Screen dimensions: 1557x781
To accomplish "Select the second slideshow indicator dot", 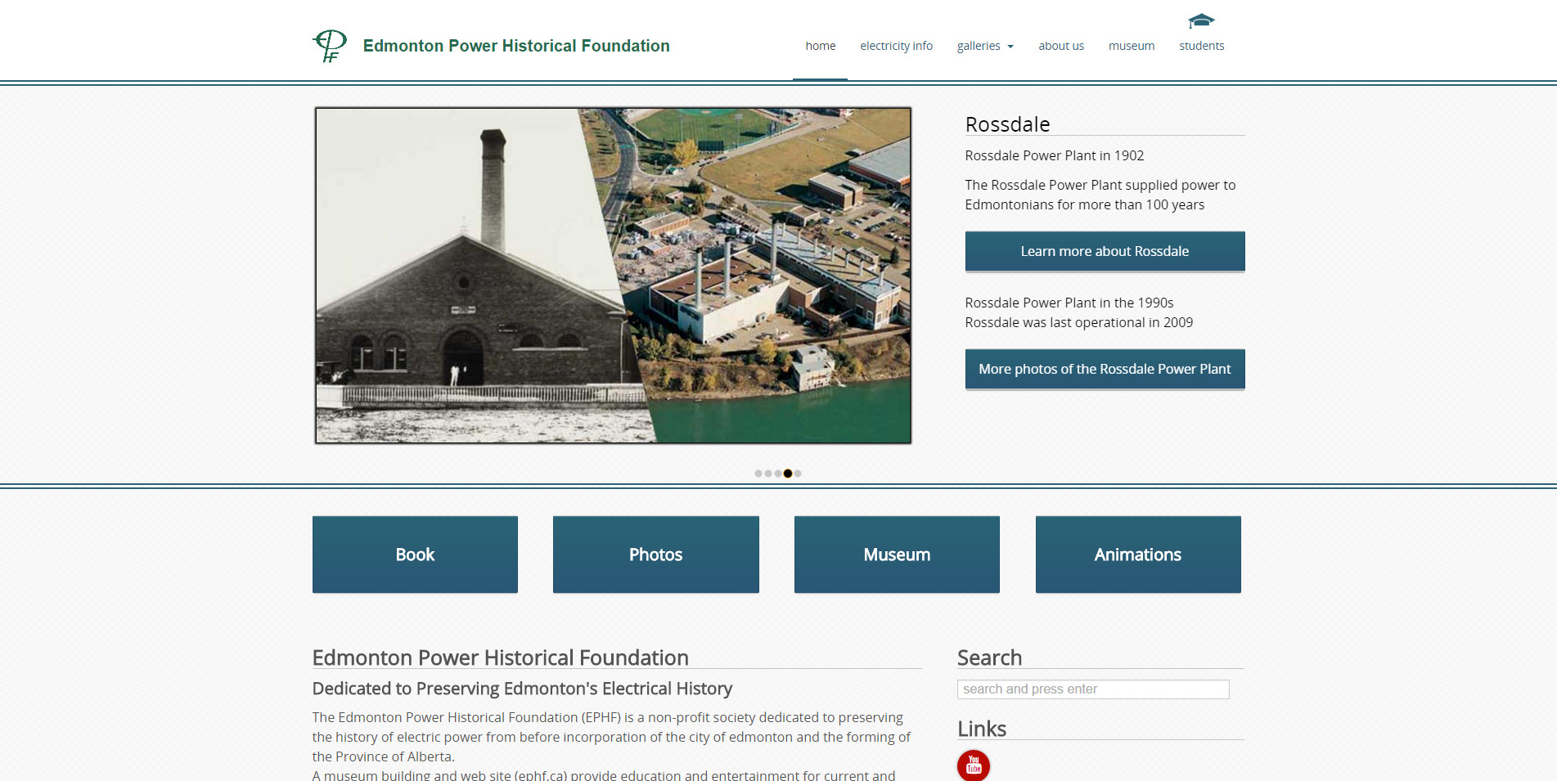I will (x=768, y=474).
